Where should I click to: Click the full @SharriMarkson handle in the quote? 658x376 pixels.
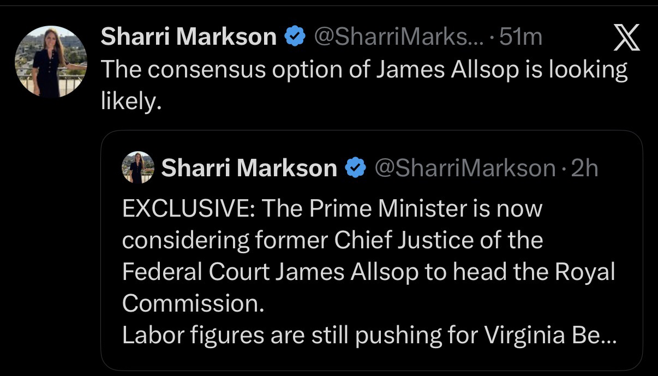tap(464, 168)
